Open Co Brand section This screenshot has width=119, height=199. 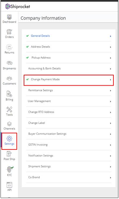click(69, 177)
